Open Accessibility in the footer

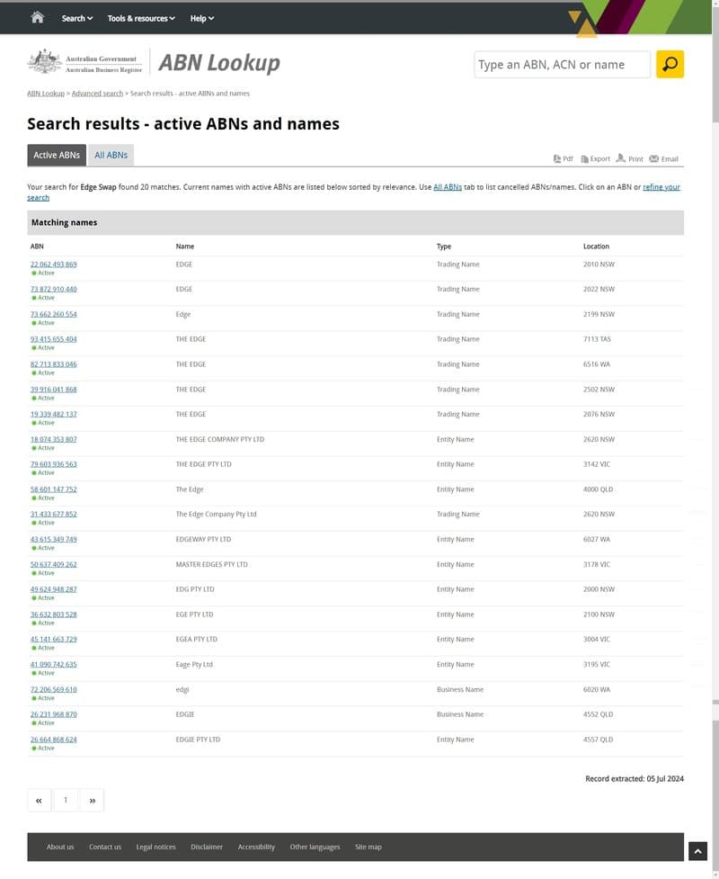(256, 847)
